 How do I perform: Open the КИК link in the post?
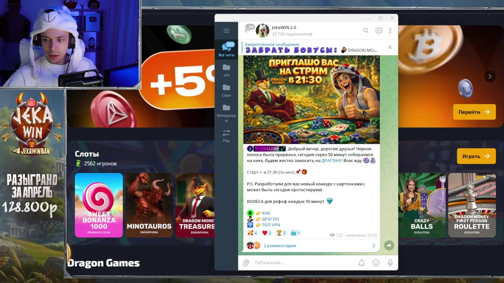(266, 213)
